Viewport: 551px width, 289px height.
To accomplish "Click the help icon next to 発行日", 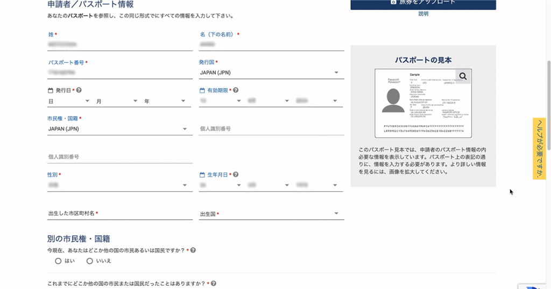I will [x=79, y=90].
